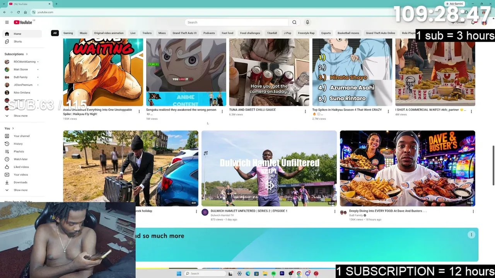Expand the You section chevron
The image size is (495, 278).
[13, 128]
